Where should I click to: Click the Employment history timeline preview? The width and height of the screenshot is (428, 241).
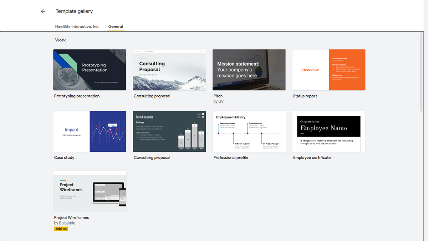[249, 131]
